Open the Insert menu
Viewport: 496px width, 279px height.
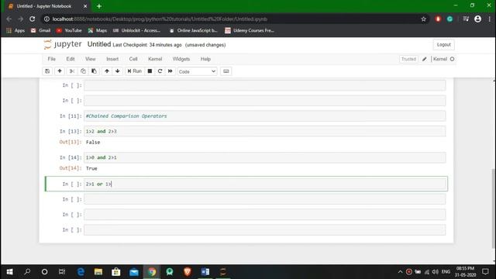coord(112,59)
